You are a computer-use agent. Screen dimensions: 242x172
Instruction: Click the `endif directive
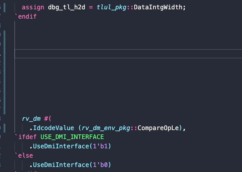pos(25,16)
